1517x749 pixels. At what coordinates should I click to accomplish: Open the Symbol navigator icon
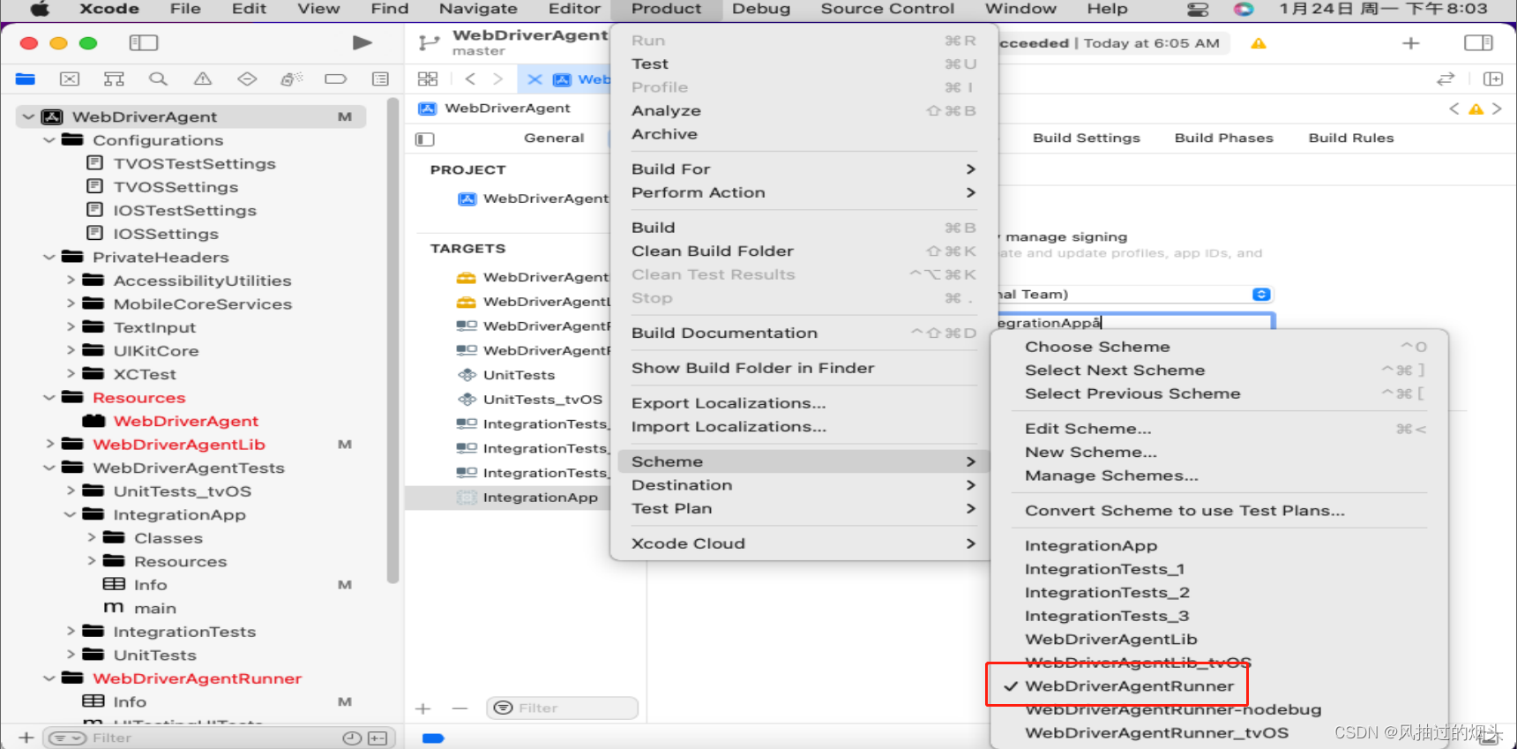pos(114,79)
